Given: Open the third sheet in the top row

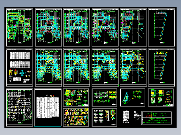Looking at the screenshot, I should (77, 27).
